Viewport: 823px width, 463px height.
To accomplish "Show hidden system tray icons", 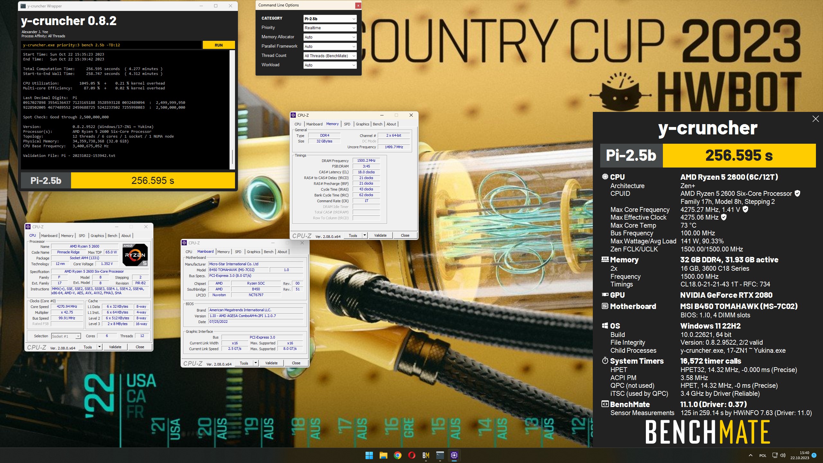I will (751, 455).
